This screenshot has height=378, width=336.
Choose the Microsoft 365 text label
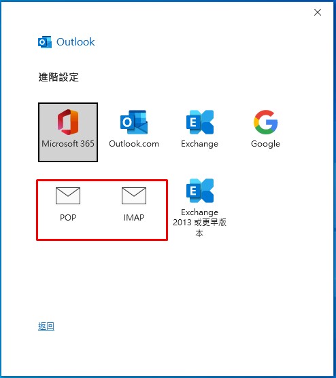(x=68, y=144)
